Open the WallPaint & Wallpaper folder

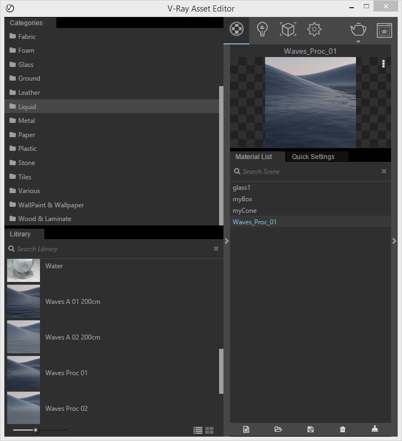point(112,205)
